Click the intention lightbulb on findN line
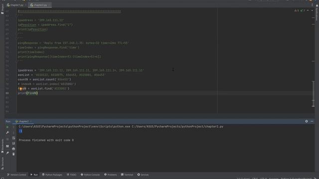The image size is (319, 179). coord(20,89)
